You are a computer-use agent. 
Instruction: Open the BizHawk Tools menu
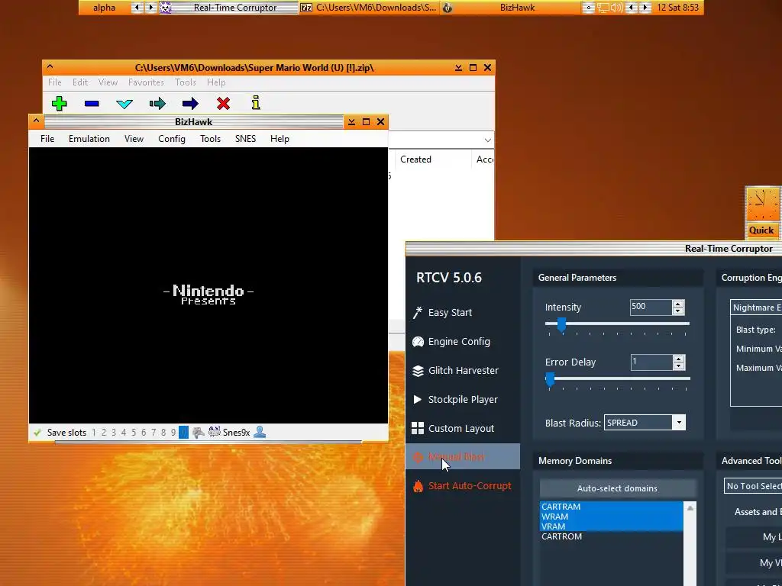click(x=210, y=139)
